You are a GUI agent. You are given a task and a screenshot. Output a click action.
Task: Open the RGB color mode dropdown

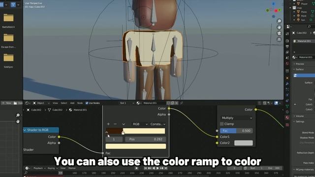(x=140, y=124)
